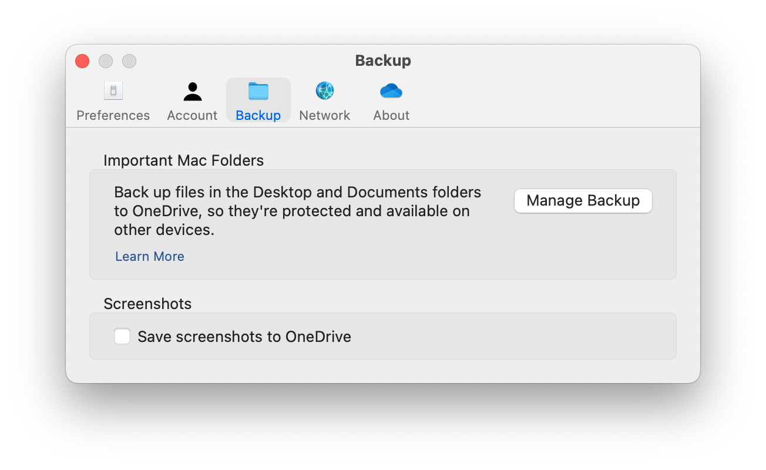Screen dimensions: 766x470
Task: Select the Network tab label
Action: pyautogui.click(x=324, y=115)
